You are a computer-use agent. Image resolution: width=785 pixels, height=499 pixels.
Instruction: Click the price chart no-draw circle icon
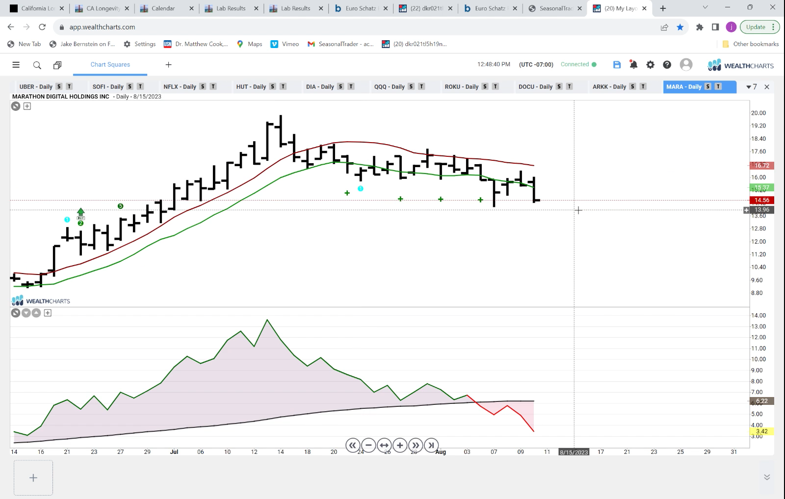[16, 106]
